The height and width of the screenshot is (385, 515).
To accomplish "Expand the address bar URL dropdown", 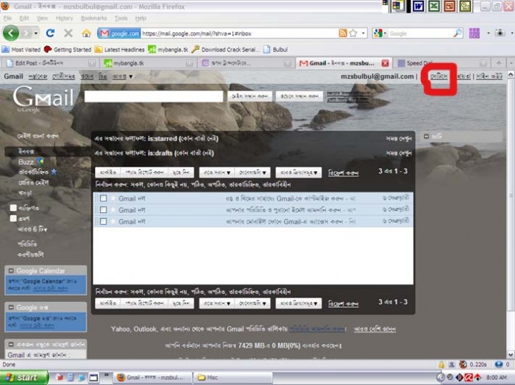I will 363,33.
